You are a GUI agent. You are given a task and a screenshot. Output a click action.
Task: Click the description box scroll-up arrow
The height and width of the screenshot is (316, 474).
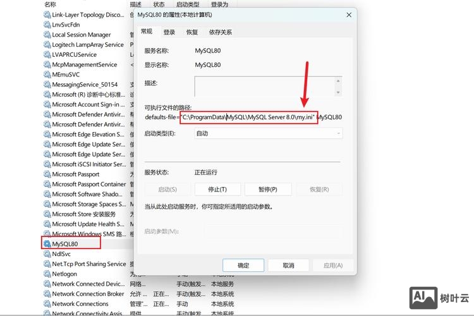[338, 81]
